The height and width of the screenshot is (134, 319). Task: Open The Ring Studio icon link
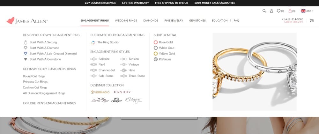[93, 42]
